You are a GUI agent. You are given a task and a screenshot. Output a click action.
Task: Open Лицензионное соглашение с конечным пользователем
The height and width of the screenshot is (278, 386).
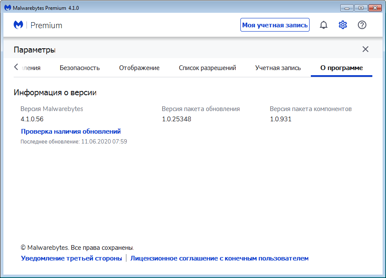tap(219, 258)
